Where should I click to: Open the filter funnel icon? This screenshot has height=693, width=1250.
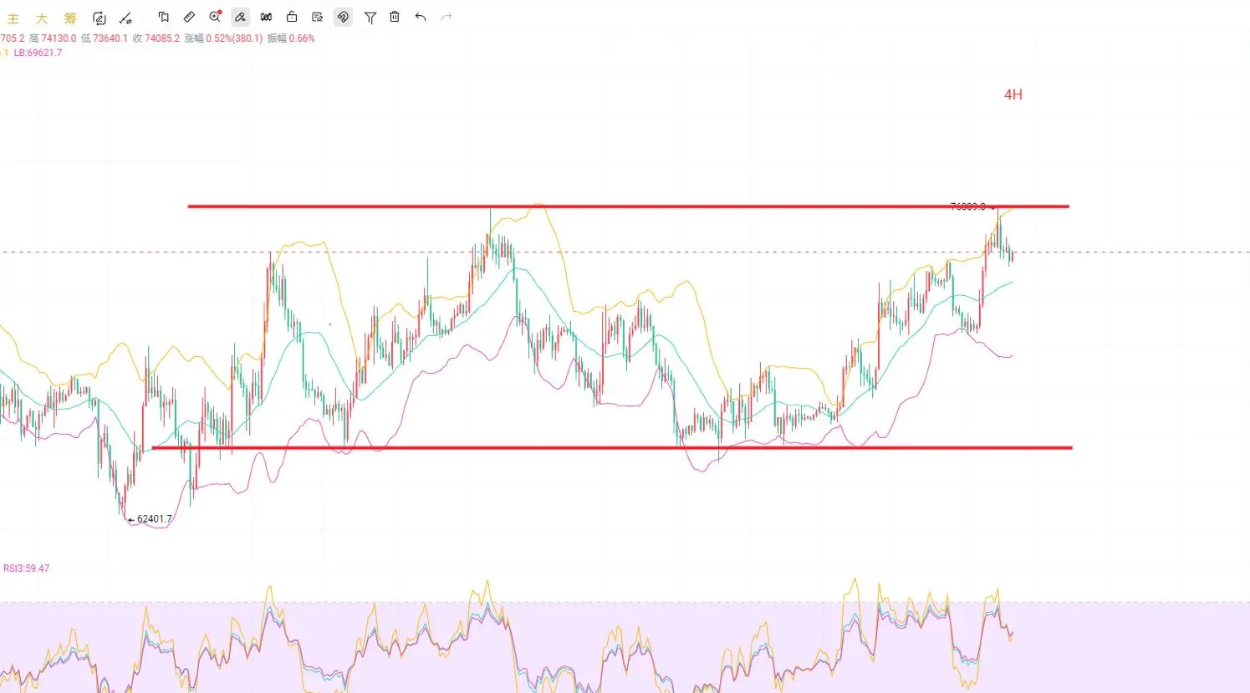[370, 17]
